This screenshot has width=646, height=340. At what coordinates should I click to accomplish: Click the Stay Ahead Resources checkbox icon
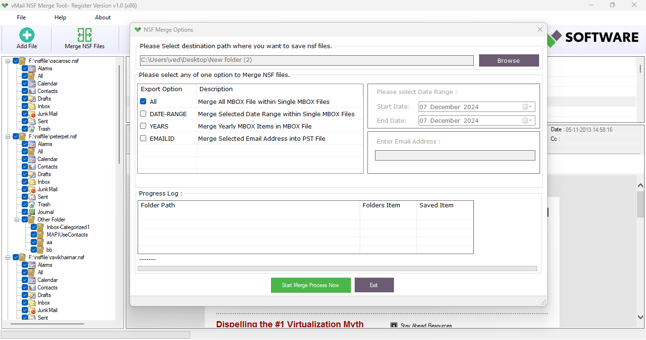point(394,325)
